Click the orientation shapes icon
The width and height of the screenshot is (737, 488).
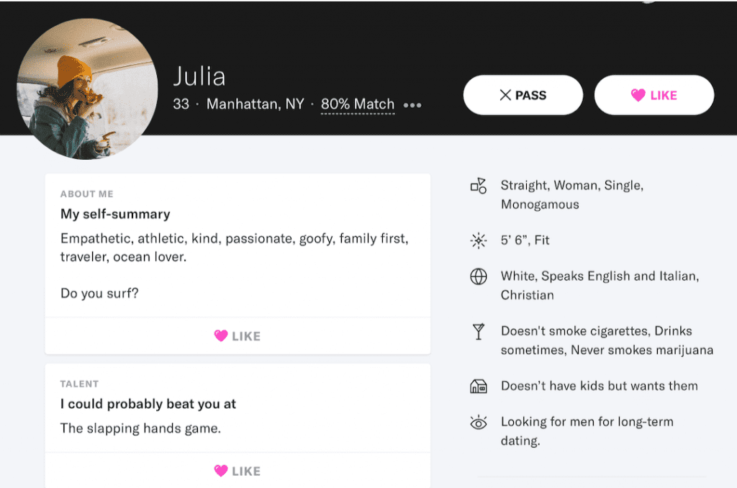[x=479, y=186]
